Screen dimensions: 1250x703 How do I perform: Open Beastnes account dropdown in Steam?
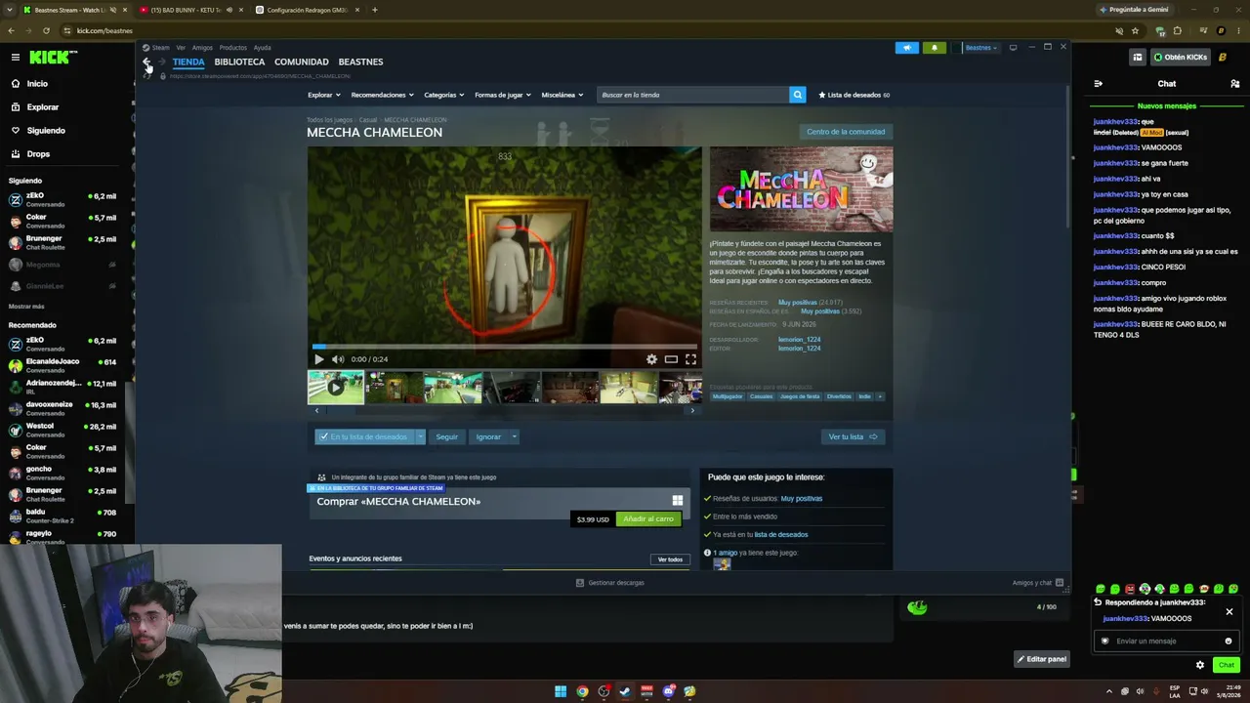tap(980, 47)
